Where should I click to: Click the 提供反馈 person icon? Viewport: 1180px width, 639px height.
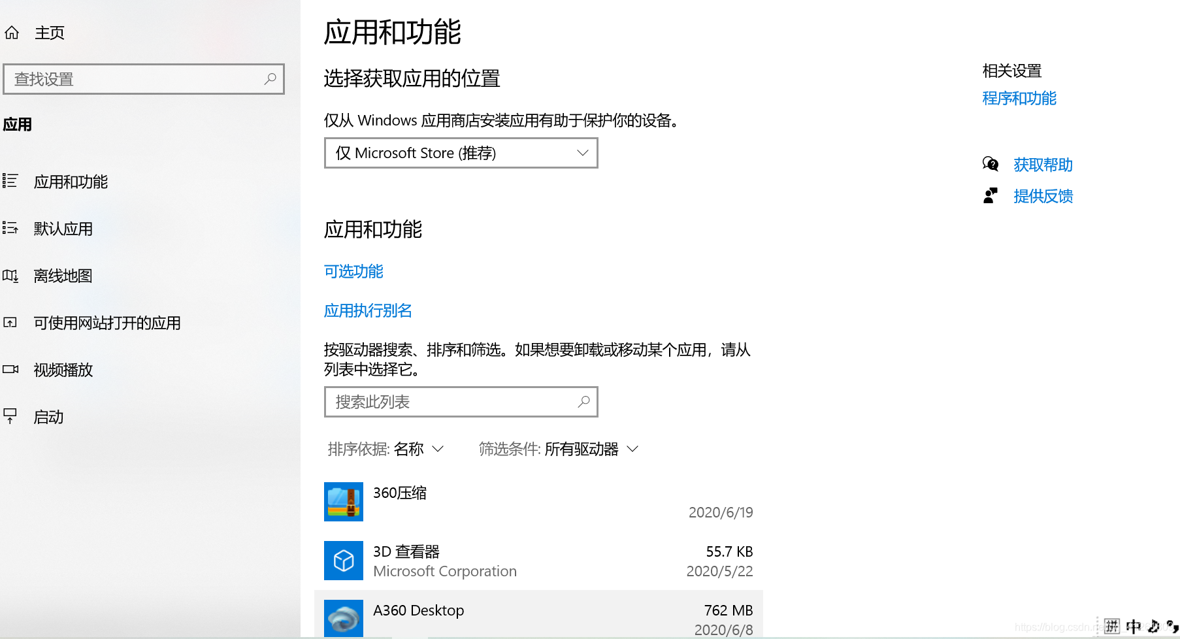pos(991,195)
